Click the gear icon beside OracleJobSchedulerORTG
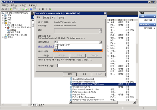 point(71,82)
